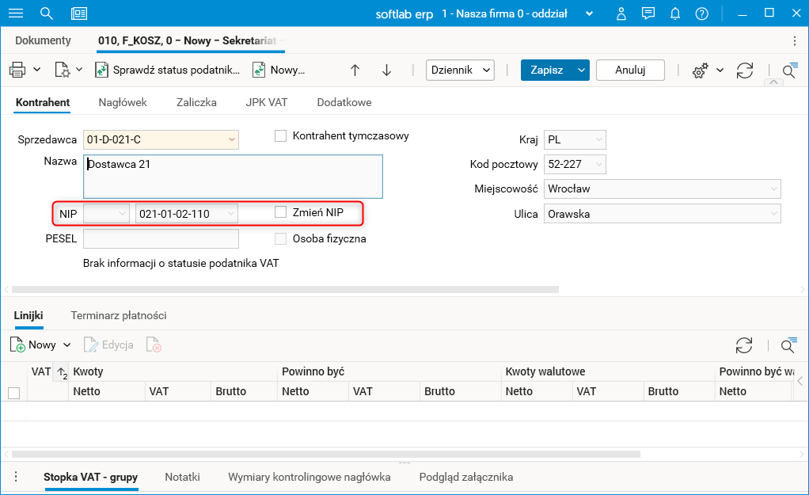Move up with the up arrow icon
The height and width of the screenshot is (495, 809).
click(355, 70)
